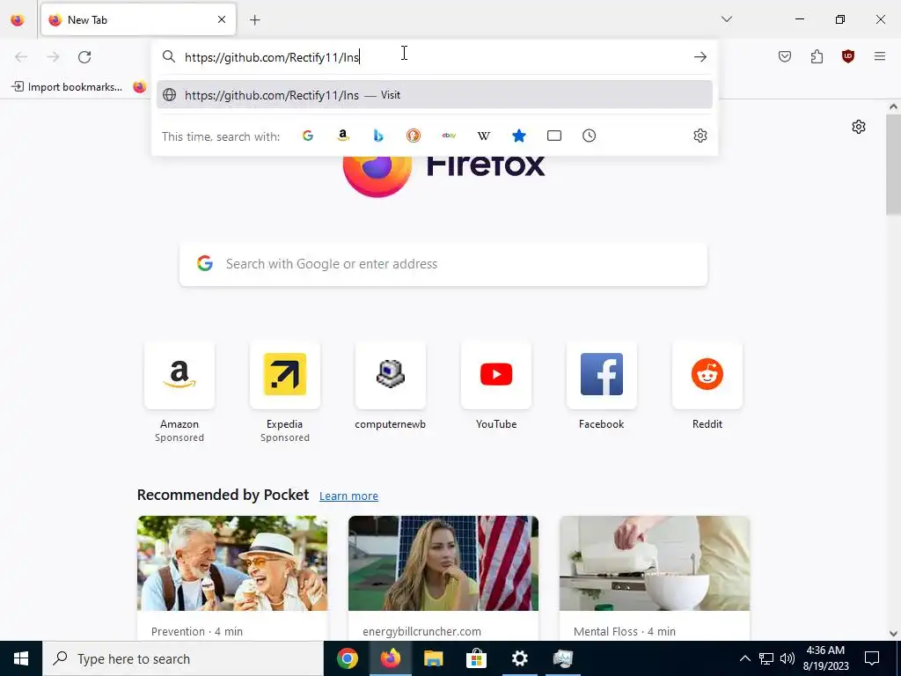Click the Go arrow in address bar

pyautogui.click(x=700, y=57)
